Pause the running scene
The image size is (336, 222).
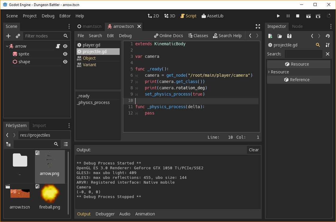point(288,16)
